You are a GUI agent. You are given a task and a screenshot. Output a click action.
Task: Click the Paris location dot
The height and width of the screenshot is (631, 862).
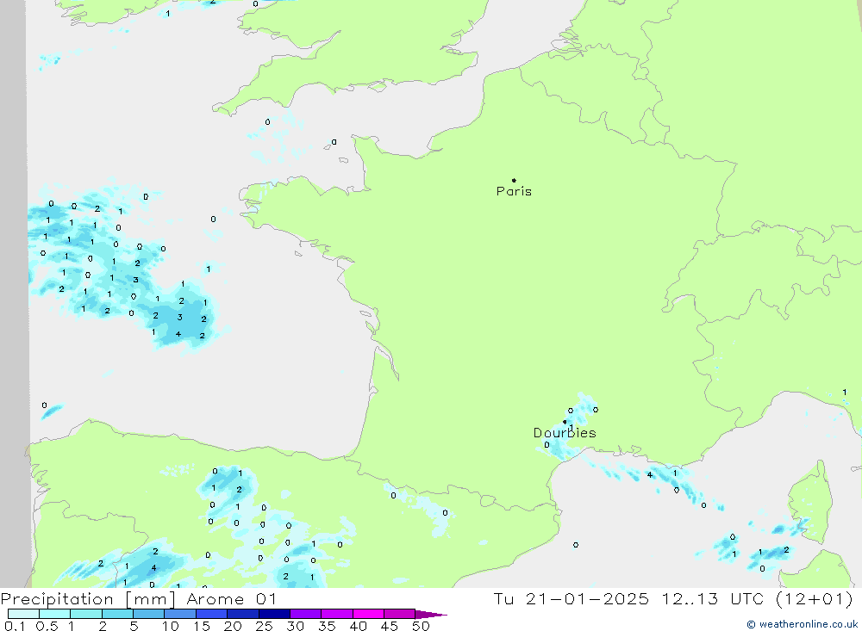coord(514,180)
